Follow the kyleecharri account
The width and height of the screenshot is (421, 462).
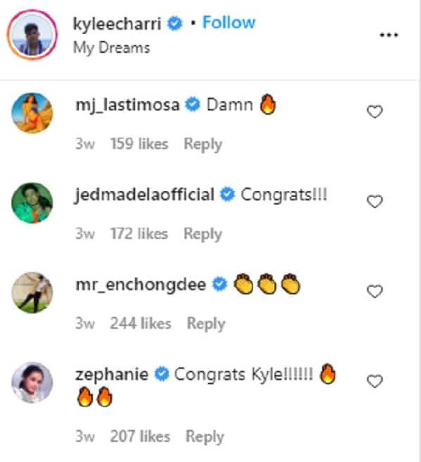229,23
